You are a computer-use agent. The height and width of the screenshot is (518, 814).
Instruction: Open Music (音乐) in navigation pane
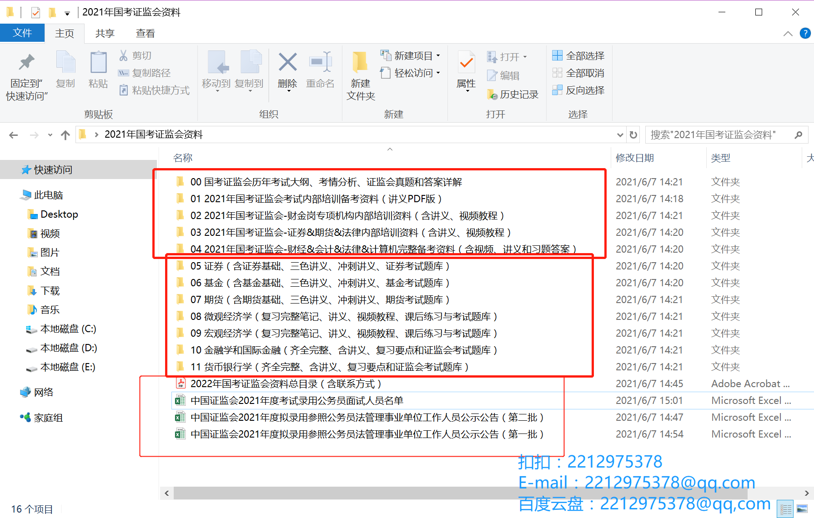coord(44,309)
